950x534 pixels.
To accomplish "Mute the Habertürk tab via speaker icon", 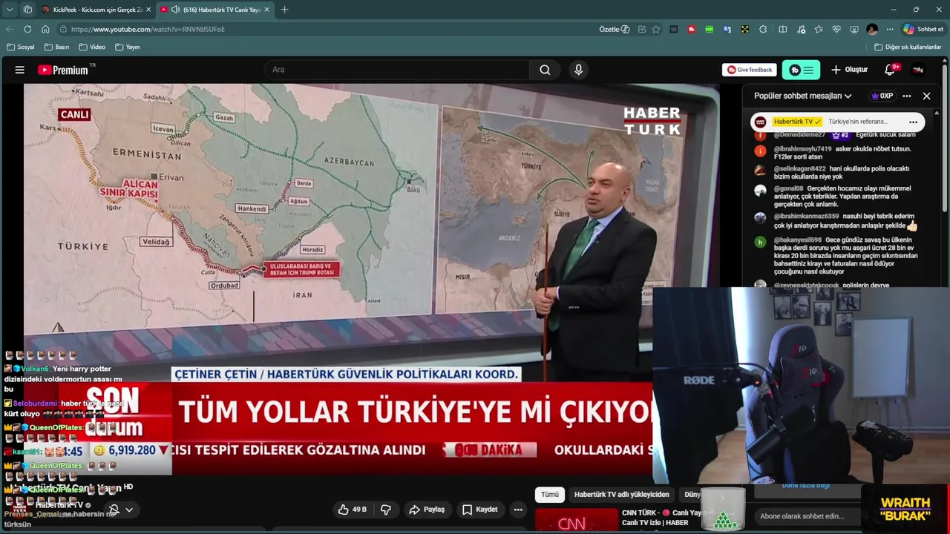I will 175,10.
